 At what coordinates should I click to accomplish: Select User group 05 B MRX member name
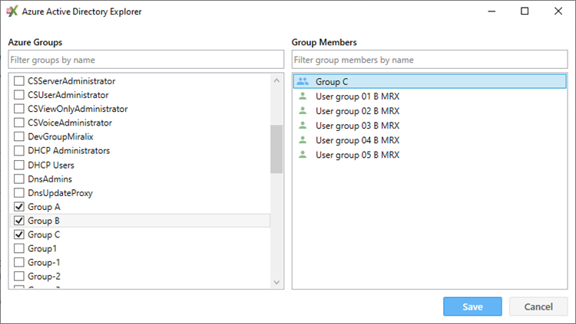pos(357,155)
